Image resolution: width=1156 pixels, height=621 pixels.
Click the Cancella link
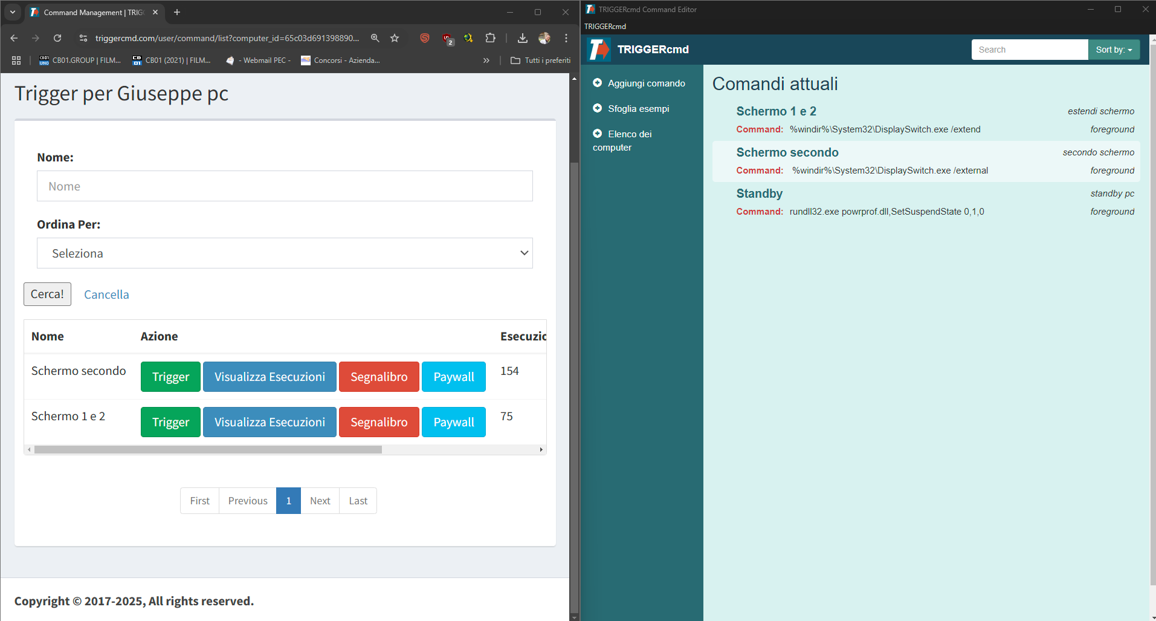pos(106,294)
